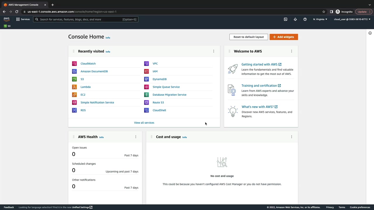Open the Getting started with AWS link
Screen dimensions: 374x210
261,64
